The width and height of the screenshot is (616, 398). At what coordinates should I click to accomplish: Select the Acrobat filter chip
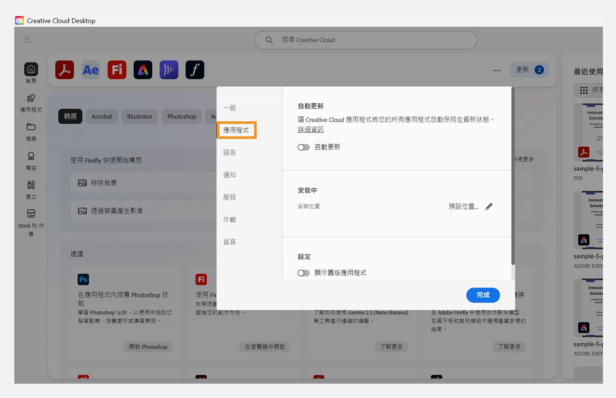pos(102,116)
